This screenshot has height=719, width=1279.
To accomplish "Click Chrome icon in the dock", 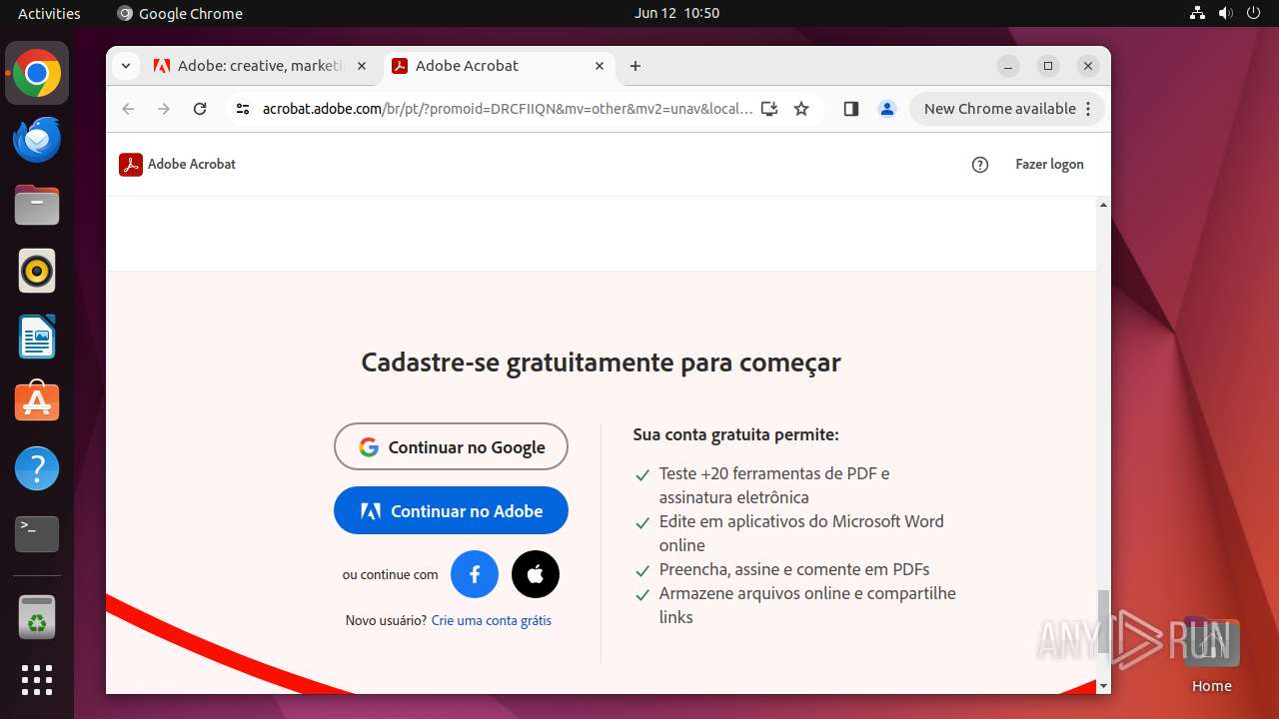I will pyautogui.click(x=37, y=74).
